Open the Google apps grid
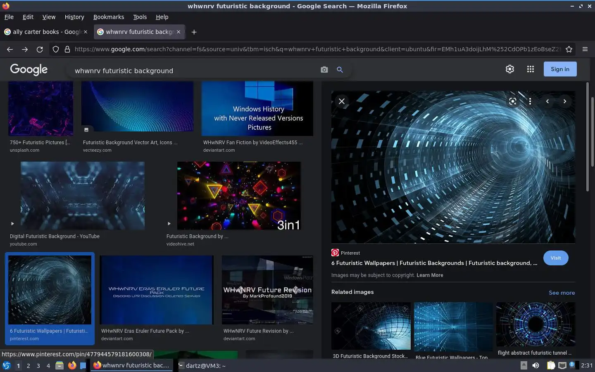 tap(531, 69)
